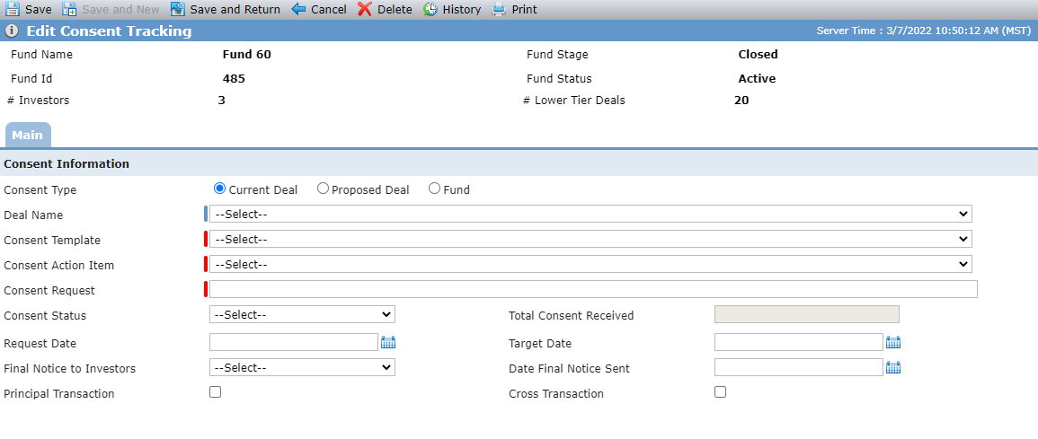The height and width of the screenshot is (439, 1038).
Task: Click the Print printer icon
Action: tap(499, 9)
